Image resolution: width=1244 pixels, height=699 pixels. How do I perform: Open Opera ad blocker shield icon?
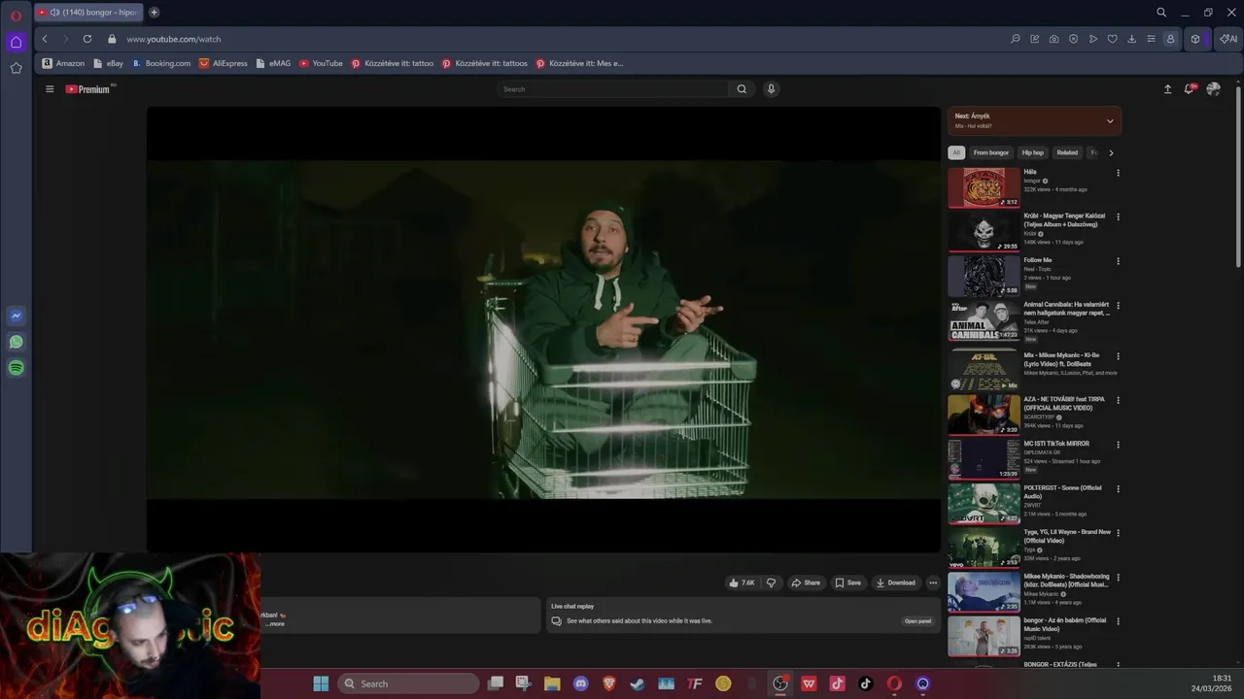pyautogui.click(x=1074, y=39)
